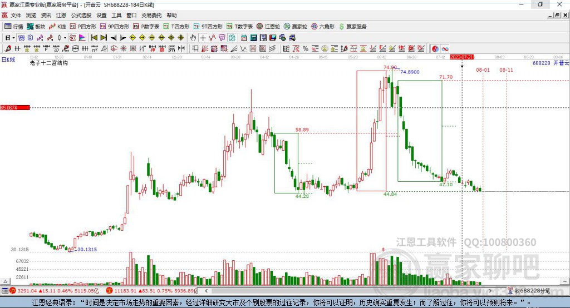
Task: Click the yellow diamond with four-way arrows
Action: [x=181, y=38]
